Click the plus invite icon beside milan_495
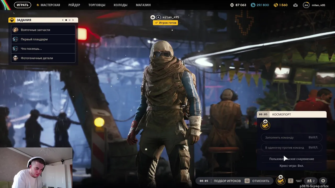This screenshot has height=188, width=335. 158,17
